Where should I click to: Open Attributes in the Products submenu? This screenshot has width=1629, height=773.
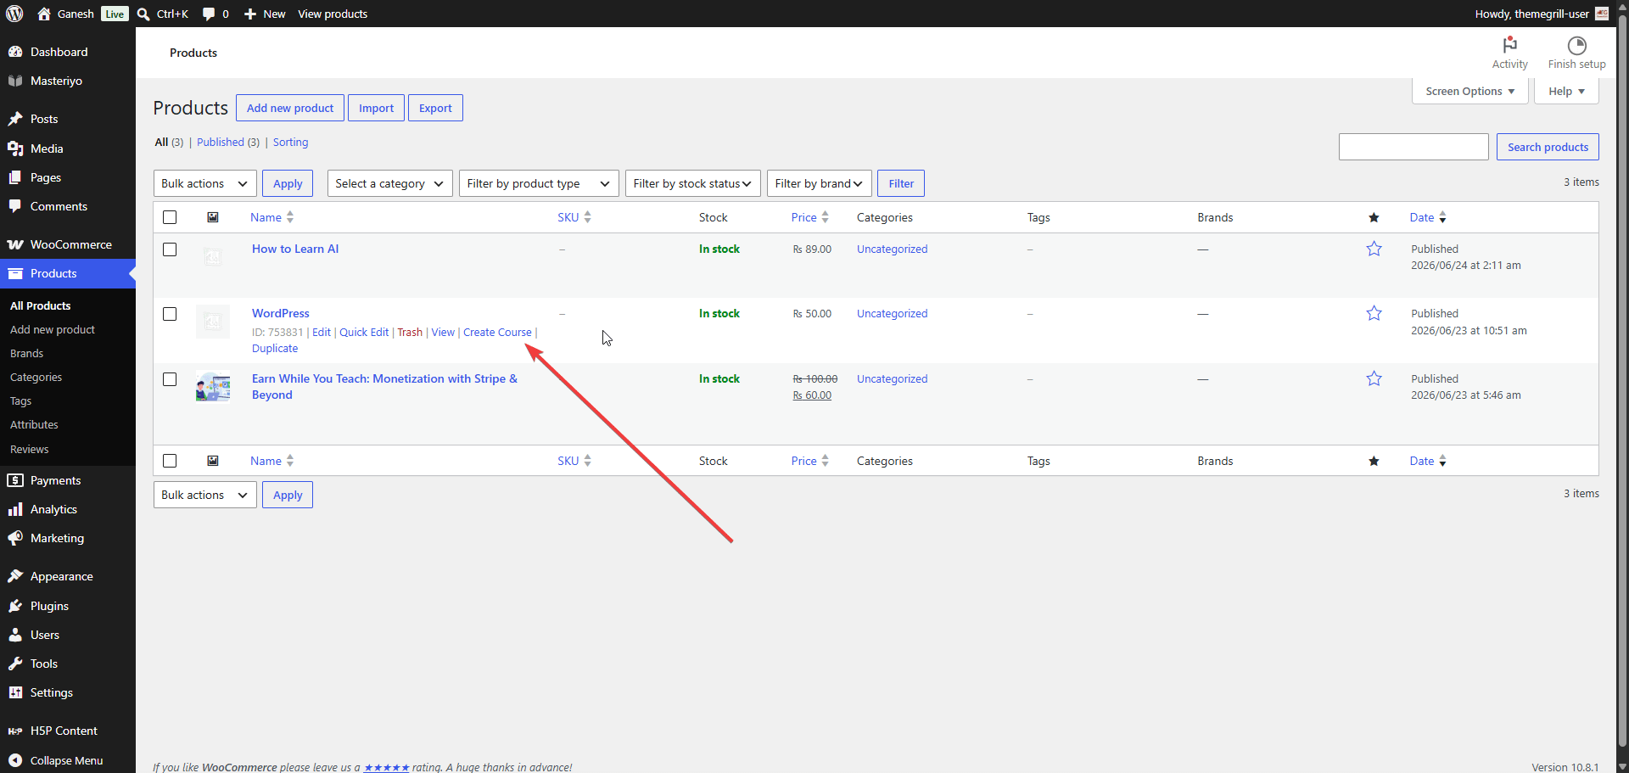[x=34, y=424]
